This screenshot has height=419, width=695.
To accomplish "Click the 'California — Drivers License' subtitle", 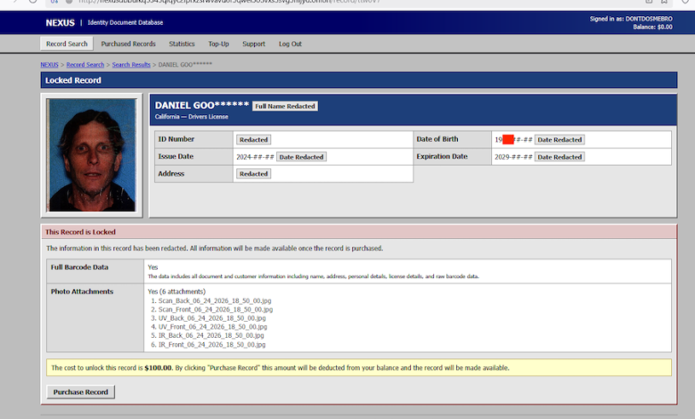I will (192, 117).
